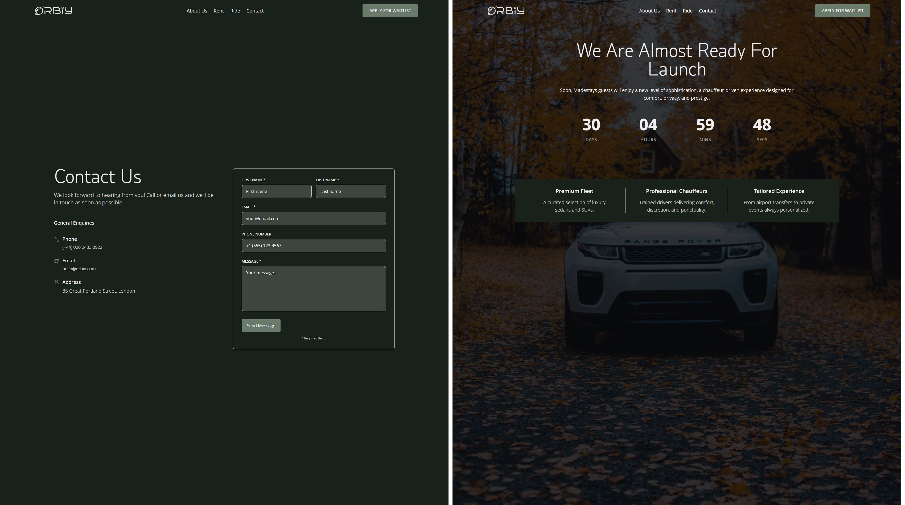Select the Ride tab in right navigation

coord(688,11)
